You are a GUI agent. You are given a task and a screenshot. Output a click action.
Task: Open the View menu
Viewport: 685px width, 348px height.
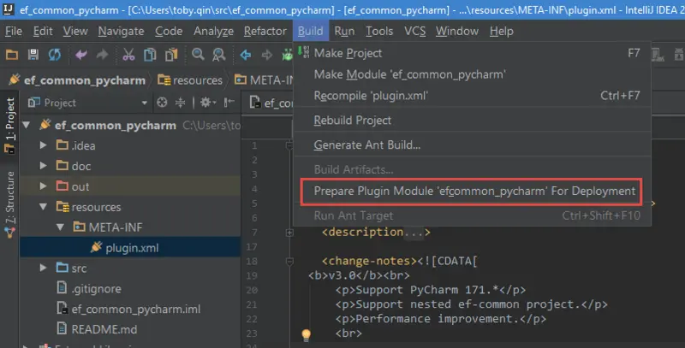click(75, 31)
